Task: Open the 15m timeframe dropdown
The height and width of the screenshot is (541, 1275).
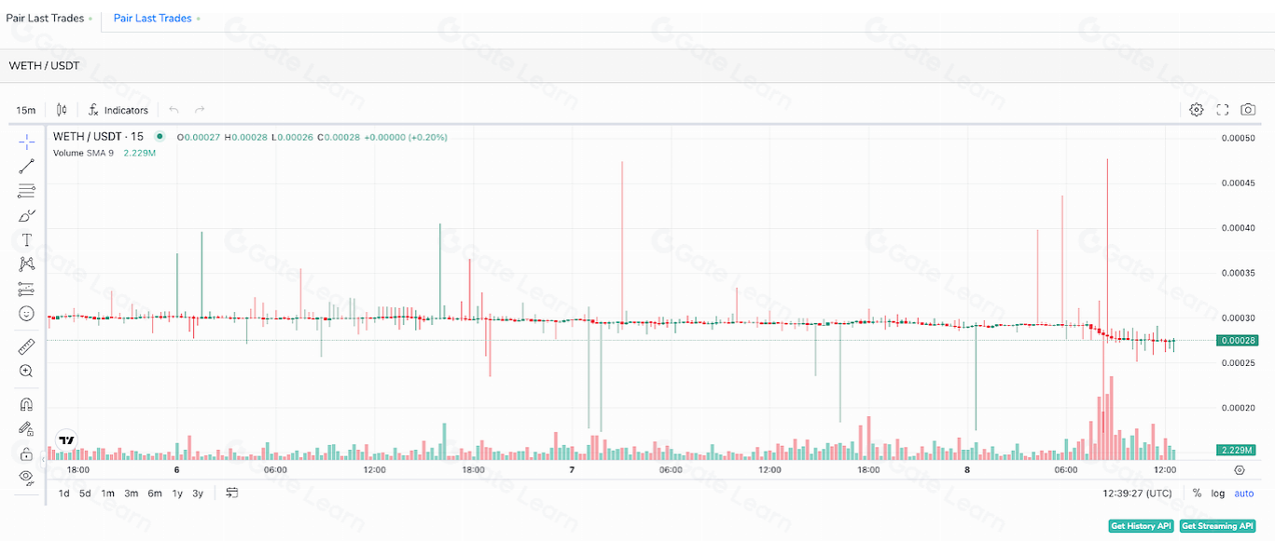Action: pyautogui.click(x=25, y=110)
